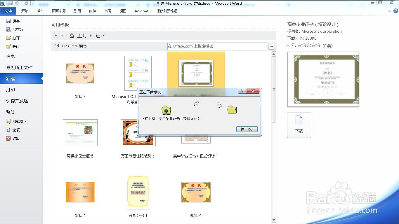
Task: Select 保存并发送 in the sidebar
Action: pos(22,101)
